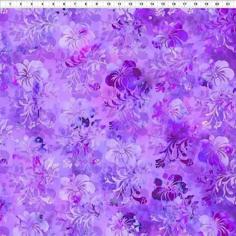Click the number 1 on the ruler
The image size is (236, 236).
pyautogui.click(x=10, y=4)
